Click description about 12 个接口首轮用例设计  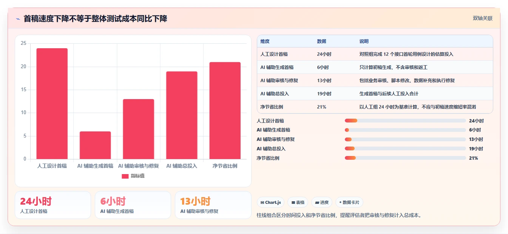pyautogui.click(x=406, y=54)
